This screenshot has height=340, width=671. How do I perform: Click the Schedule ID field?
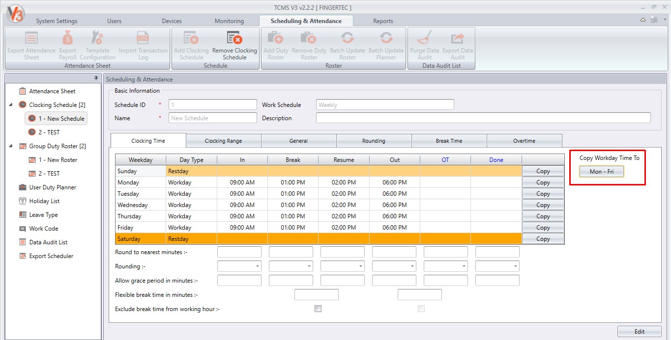[x=213, y=105]
